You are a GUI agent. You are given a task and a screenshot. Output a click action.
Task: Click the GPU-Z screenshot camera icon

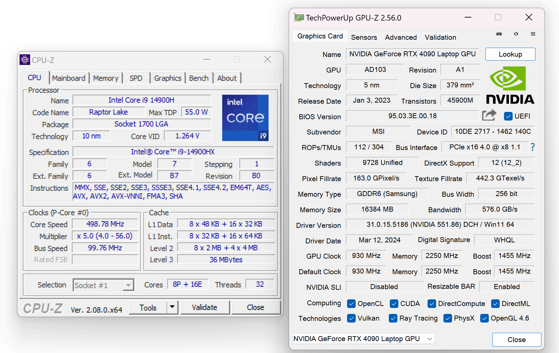click(x=499, y=34)
